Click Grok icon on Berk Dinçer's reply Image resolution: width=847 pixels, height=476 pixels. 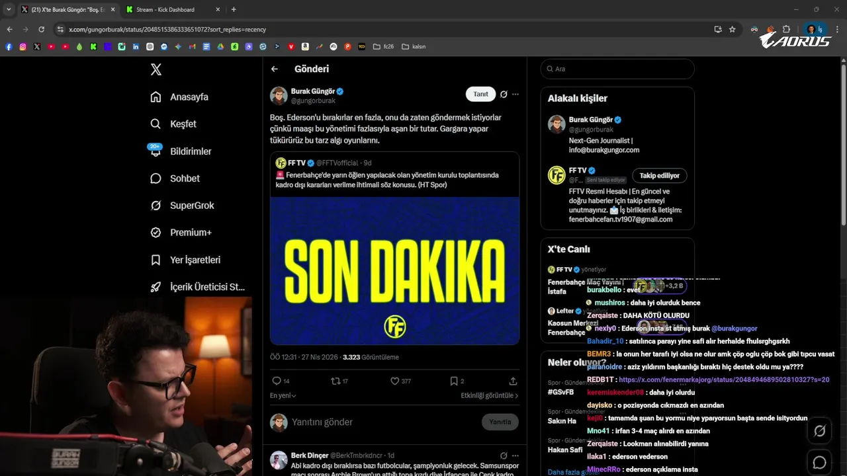tap(504, 456)
